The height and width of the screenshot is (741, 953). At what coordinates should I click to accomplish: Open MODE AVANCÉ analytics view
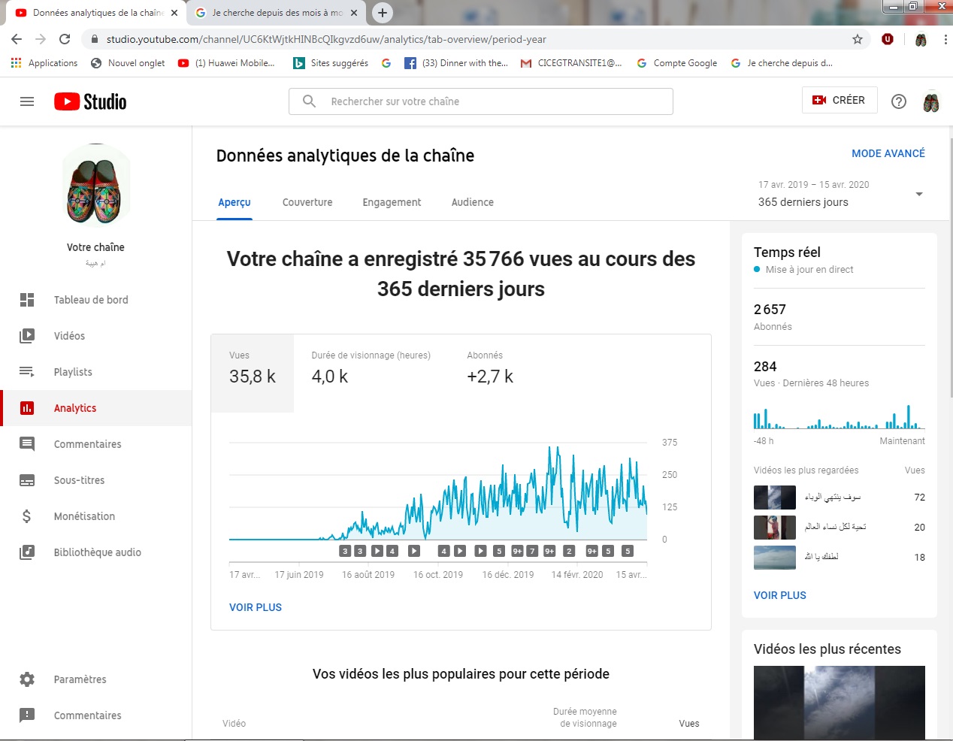point(888,153)
